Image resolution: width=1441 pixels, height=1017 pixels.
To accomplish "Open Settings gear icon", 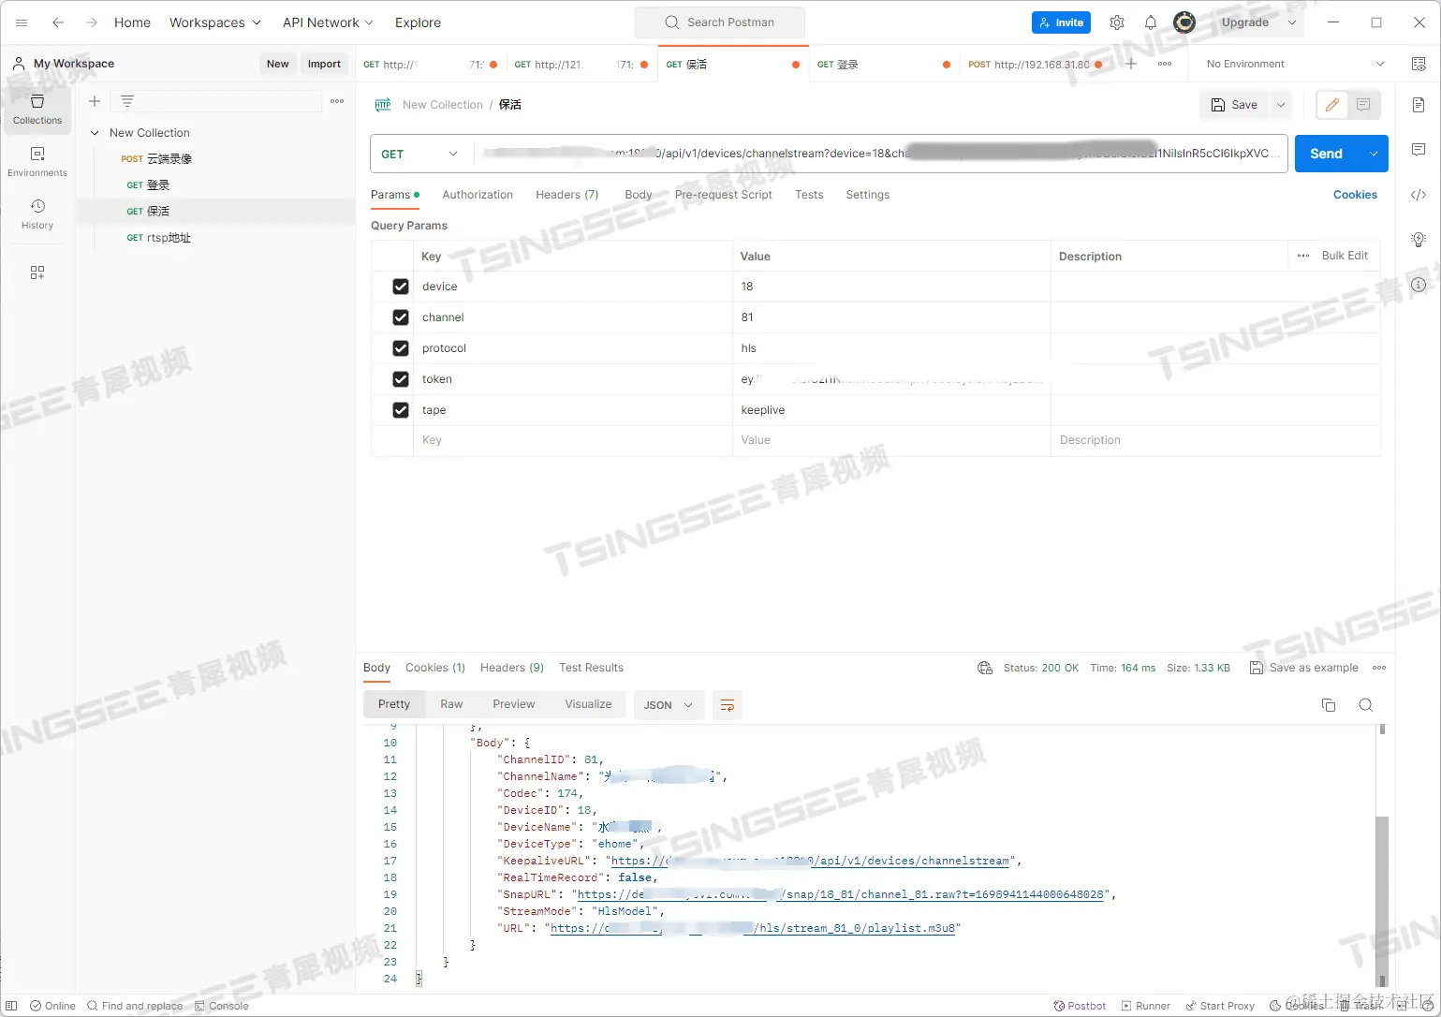I will 1116,22.
